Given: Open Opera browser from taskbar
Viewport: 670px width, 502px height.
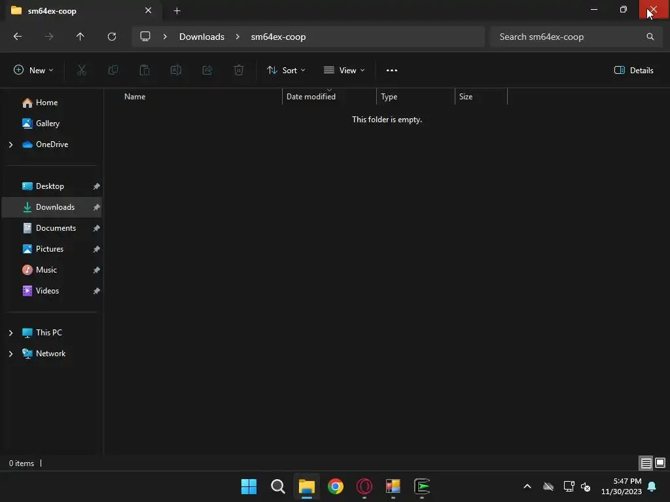Looking at the screenshot, I should [364, 486].
